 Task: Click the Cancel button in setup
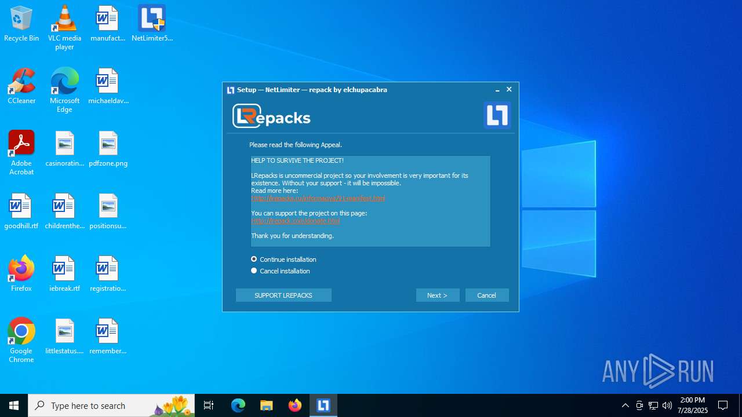click(x=487, y=295)
